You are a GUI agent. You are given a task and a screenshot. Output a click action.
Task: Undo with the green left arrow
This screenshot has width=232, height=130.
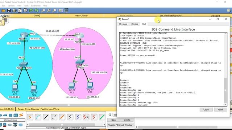pos(31,10)
